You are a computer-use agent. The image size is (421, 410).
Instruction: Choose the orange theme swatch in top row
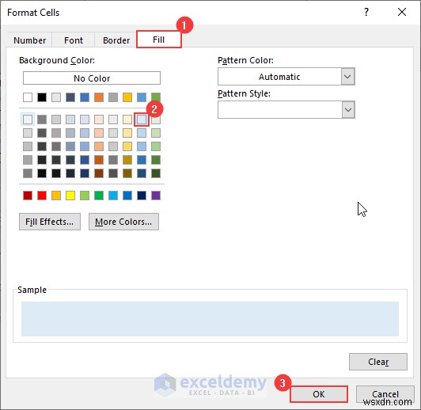coord(99,97)
